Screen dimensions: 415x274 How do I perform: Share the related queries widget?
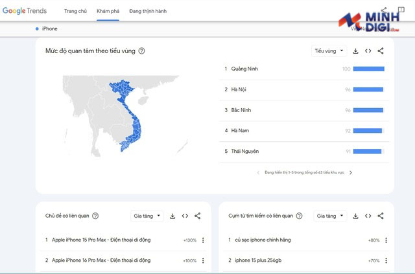coord(381,216)
